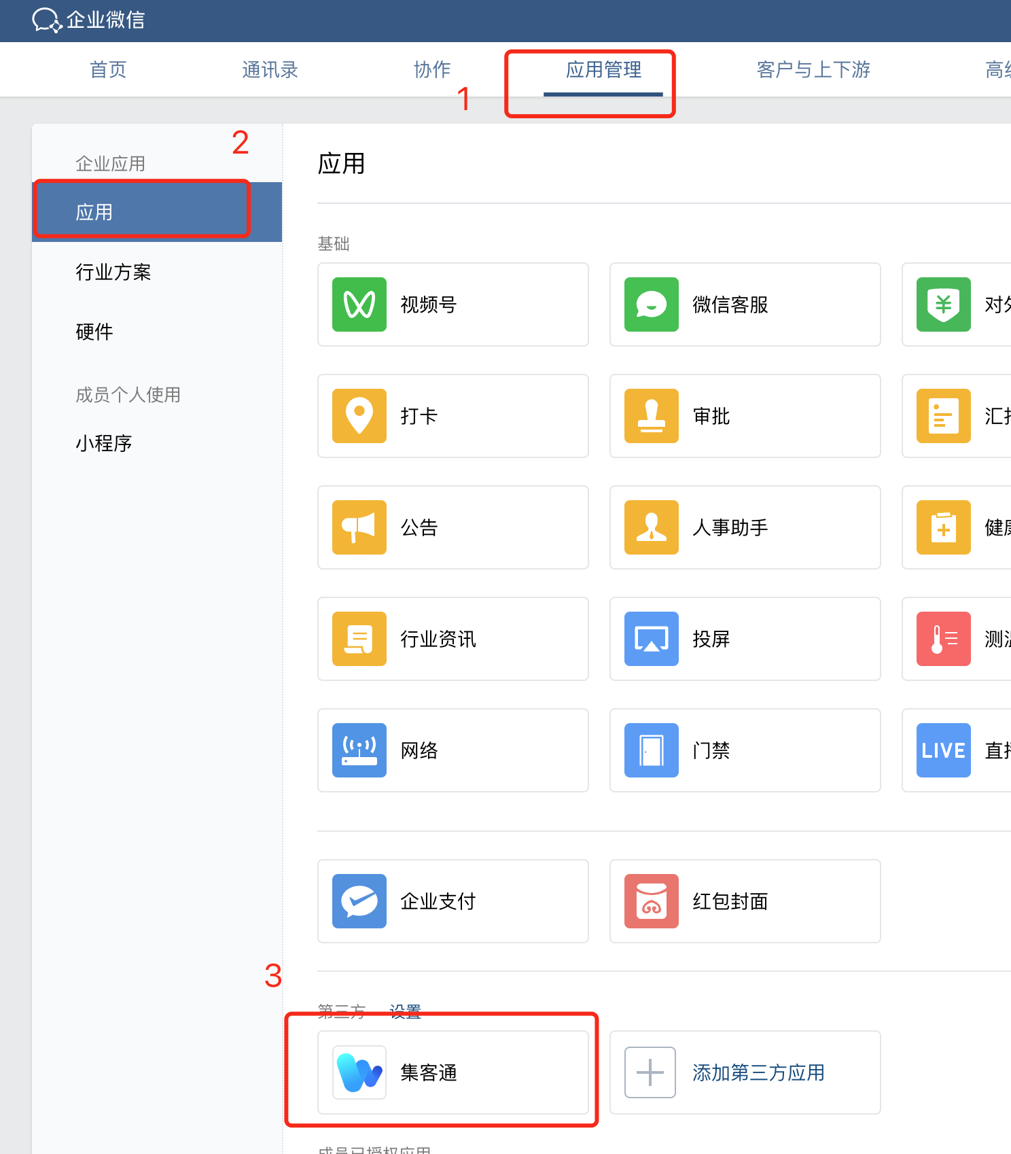Click the green shield yen icon
1011x1154 pixels.
[x=944, y=304]
